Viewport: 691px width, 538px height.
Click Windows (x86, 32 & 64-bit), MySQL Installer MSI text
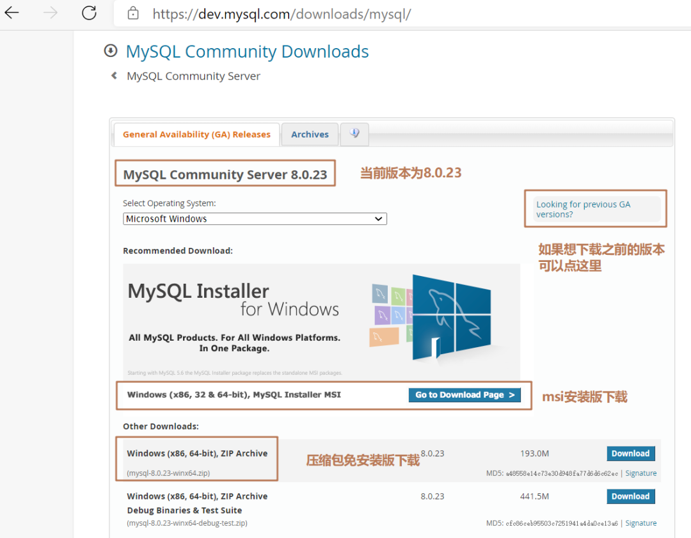pyautogui.click(x=234, y=395)
